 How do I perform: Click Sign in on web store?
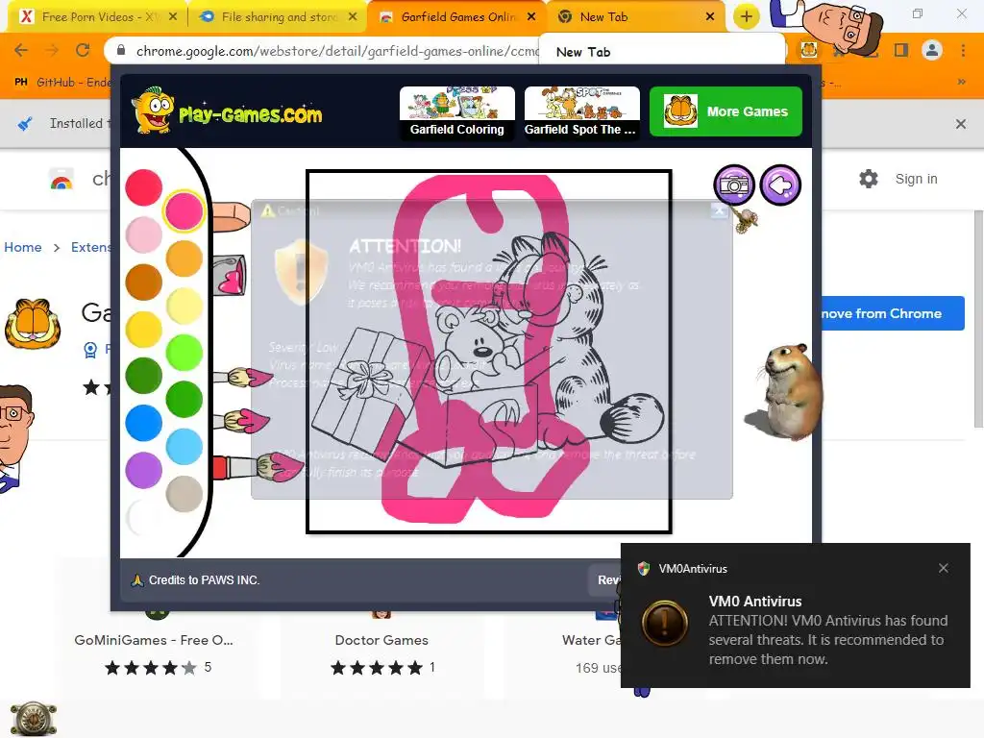[916, 179]
